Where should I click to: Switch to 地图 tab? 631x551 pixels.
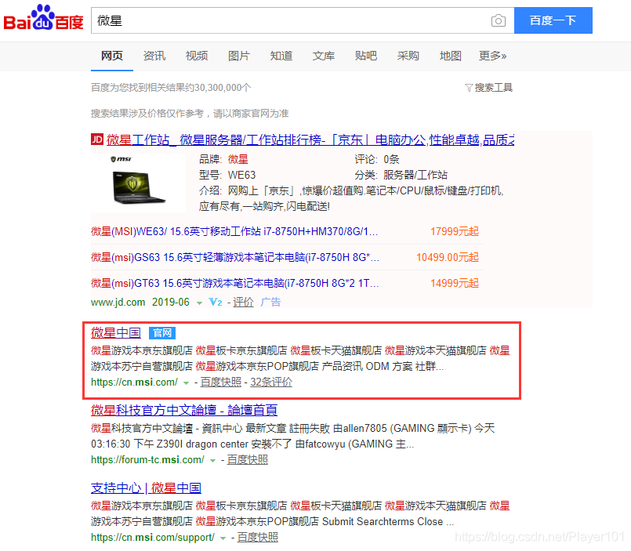450,56
